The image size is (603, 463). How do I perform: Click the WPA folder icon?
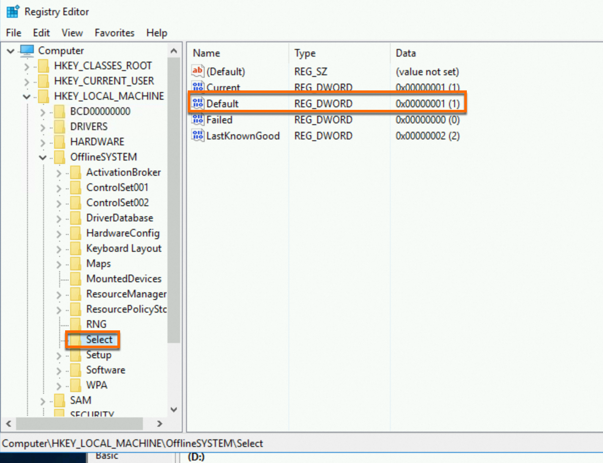(x=75, y=385)
